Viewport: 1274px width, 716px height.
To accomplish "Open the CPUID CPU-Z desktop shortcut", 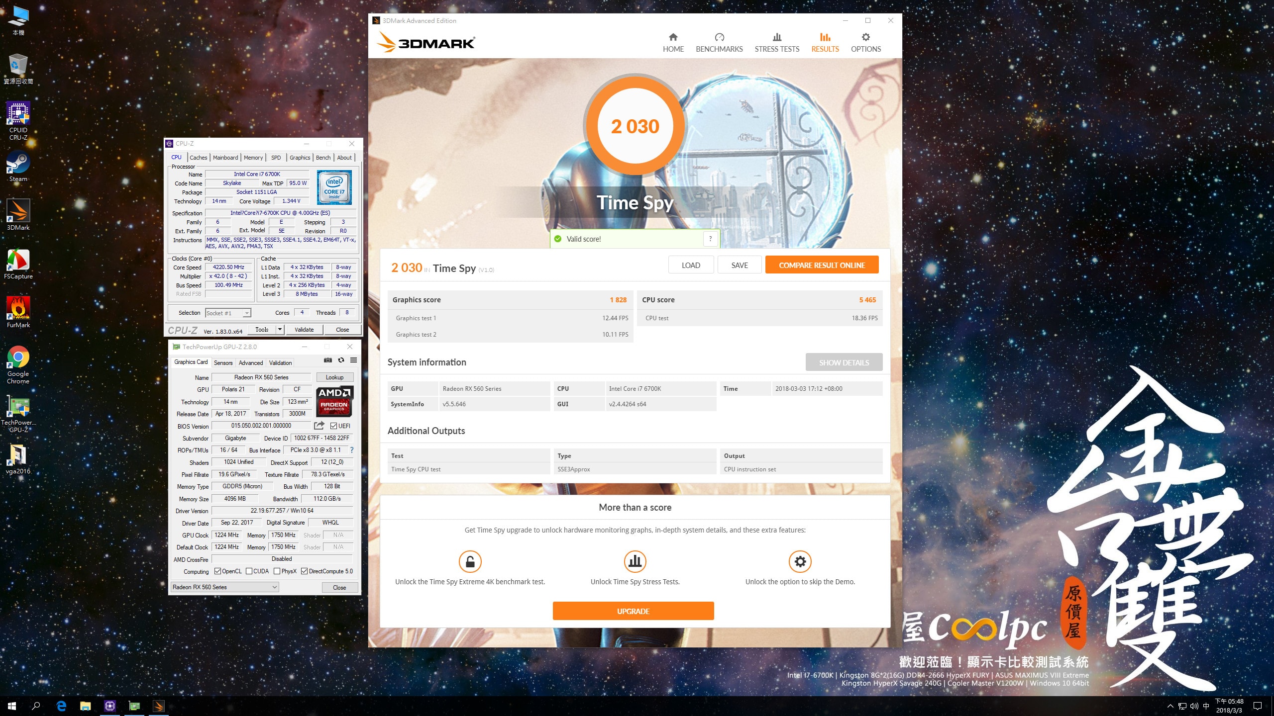I will click(x=18, y=120).
